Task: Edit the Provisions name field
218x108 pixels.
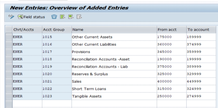Action: click(114, 52)
